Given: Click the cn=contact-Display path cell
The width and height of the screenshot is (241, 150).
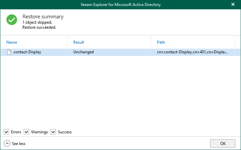Looking at the screenshot, I should coord(192,52).
